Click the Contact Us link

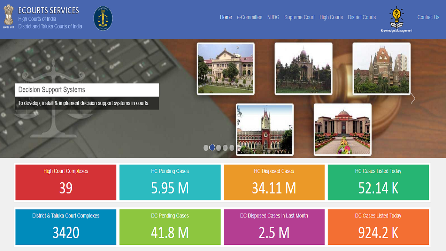pyautogui.click(x=428, y=17)
